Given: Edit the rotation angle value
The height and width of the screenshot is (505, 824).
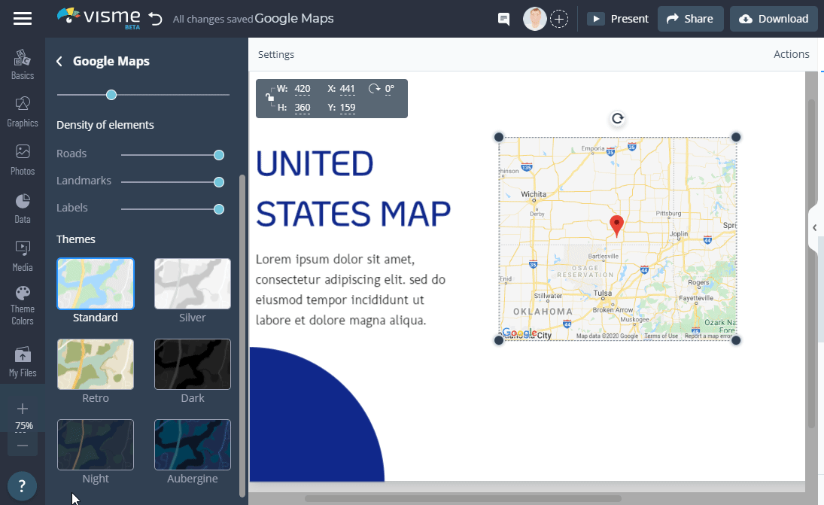Looking at the screenshot, I should pos(389,89).
